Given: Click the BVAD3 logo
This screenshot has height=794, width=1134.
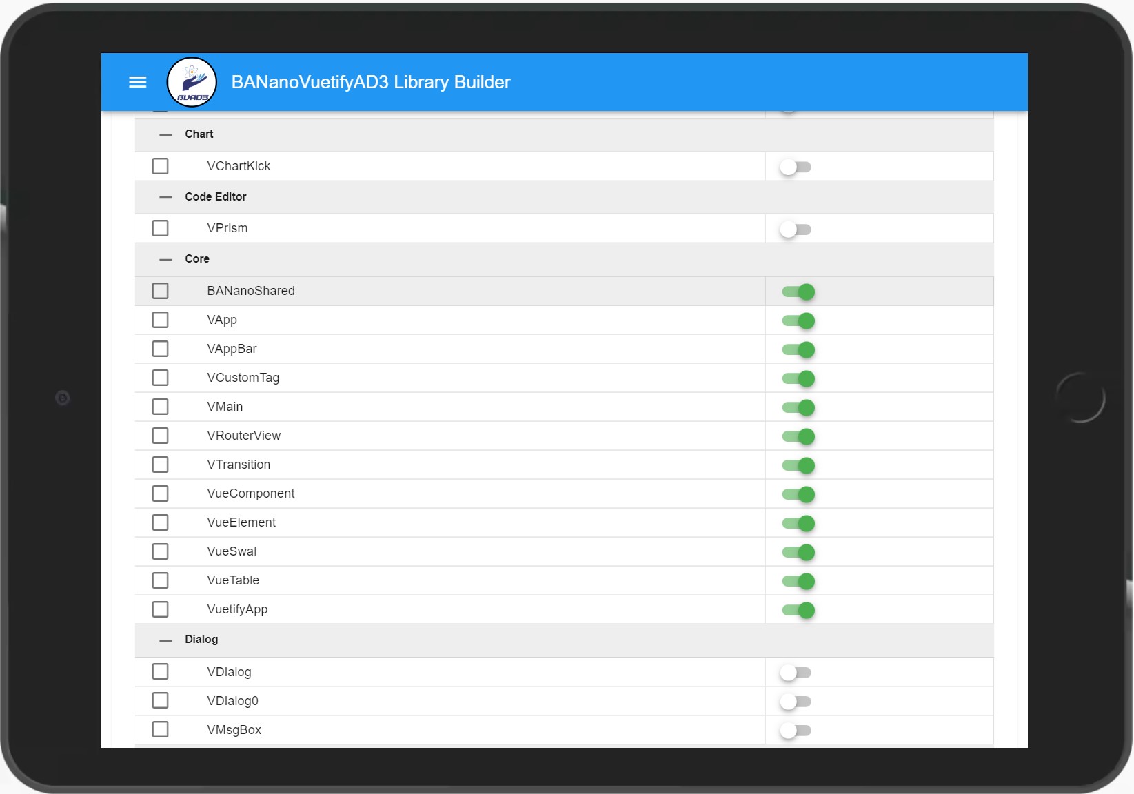Looking at the screenshot, I should 191,81.
